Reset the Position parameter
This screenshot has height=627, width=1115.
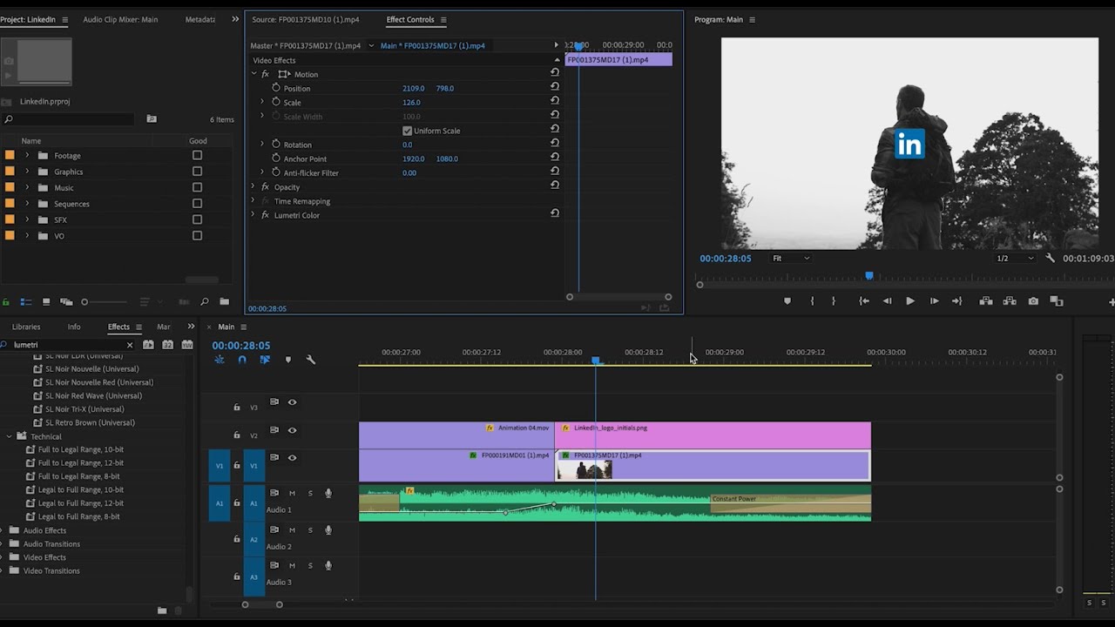[x=555, y=88]
